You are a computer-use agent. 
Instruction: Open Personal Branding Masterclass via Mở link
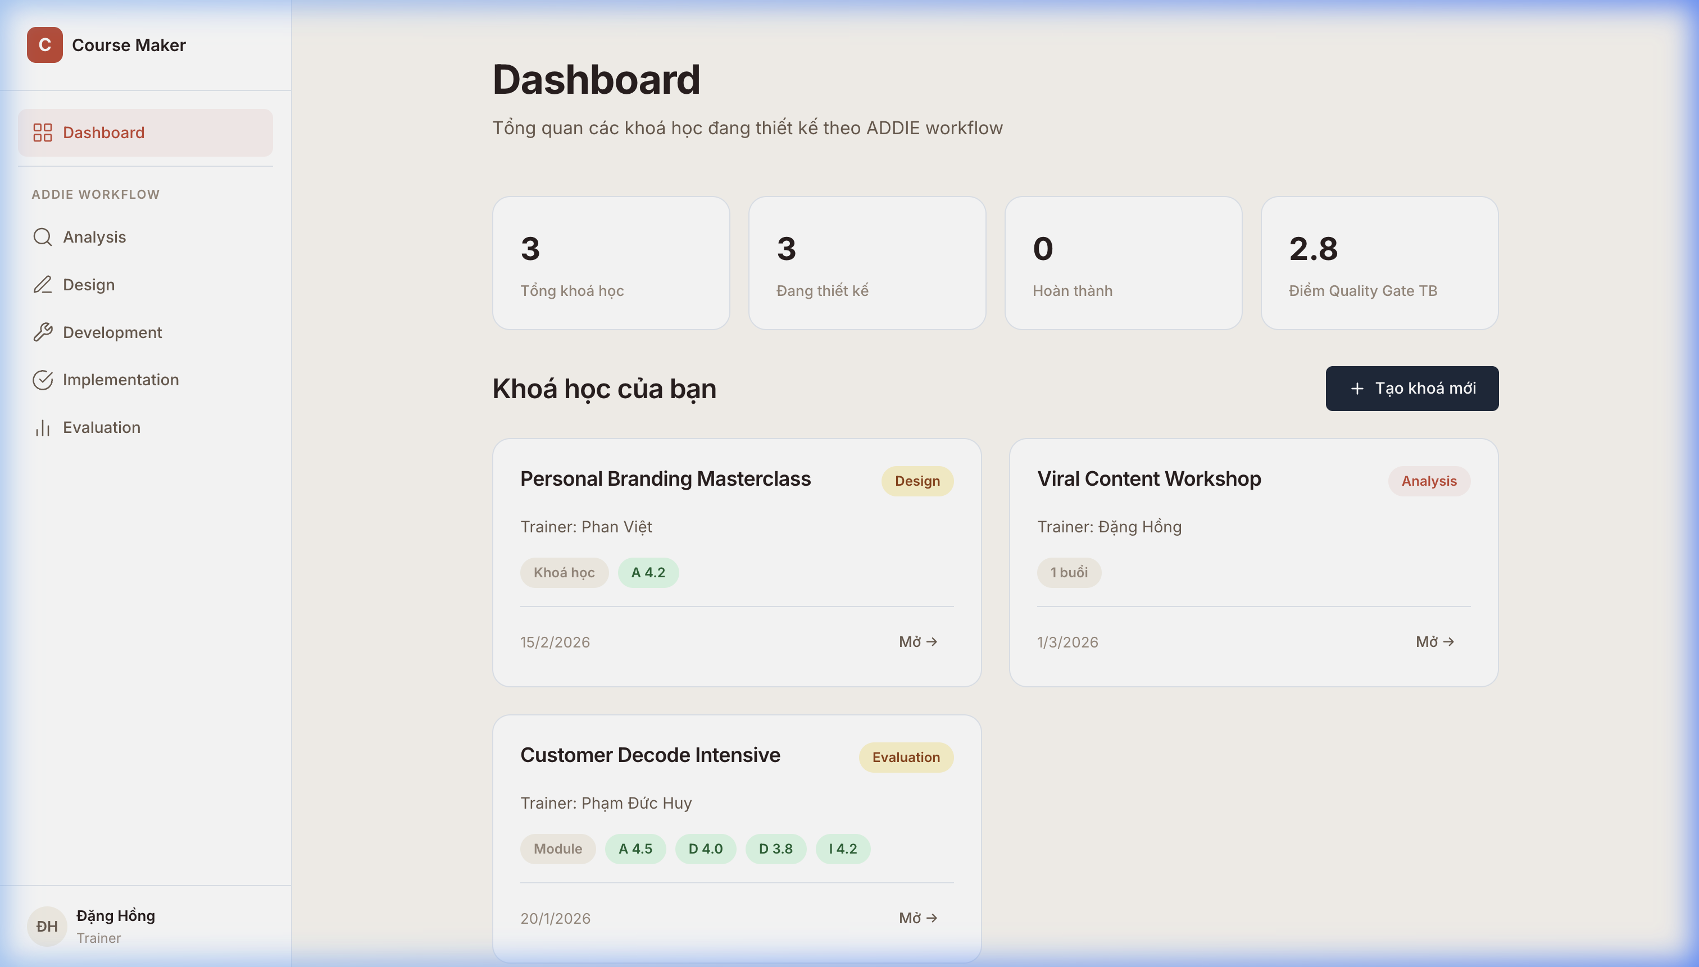pos(917,641)
